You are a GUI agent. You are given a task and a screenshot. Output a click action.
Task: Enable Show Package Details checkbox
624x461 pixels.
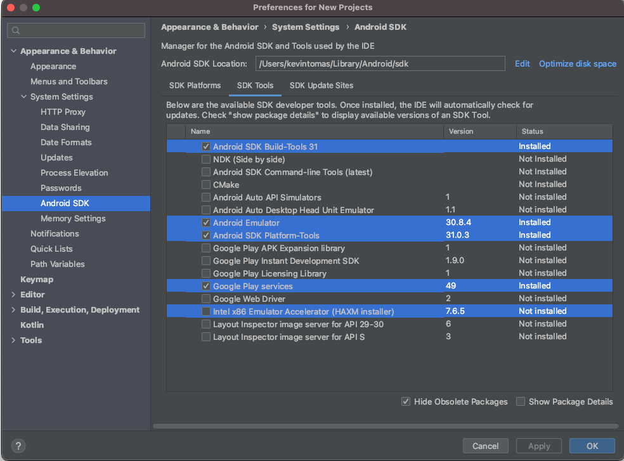click(521, 401)
